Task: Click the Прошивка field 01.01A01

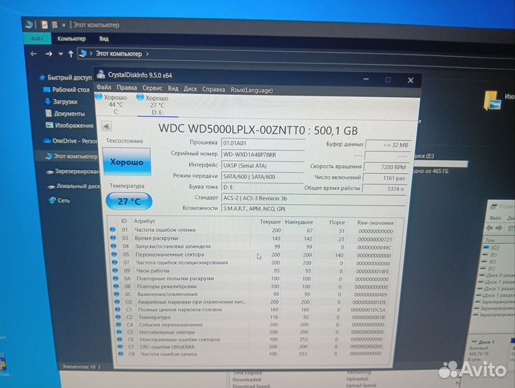Action: point(263,143)
